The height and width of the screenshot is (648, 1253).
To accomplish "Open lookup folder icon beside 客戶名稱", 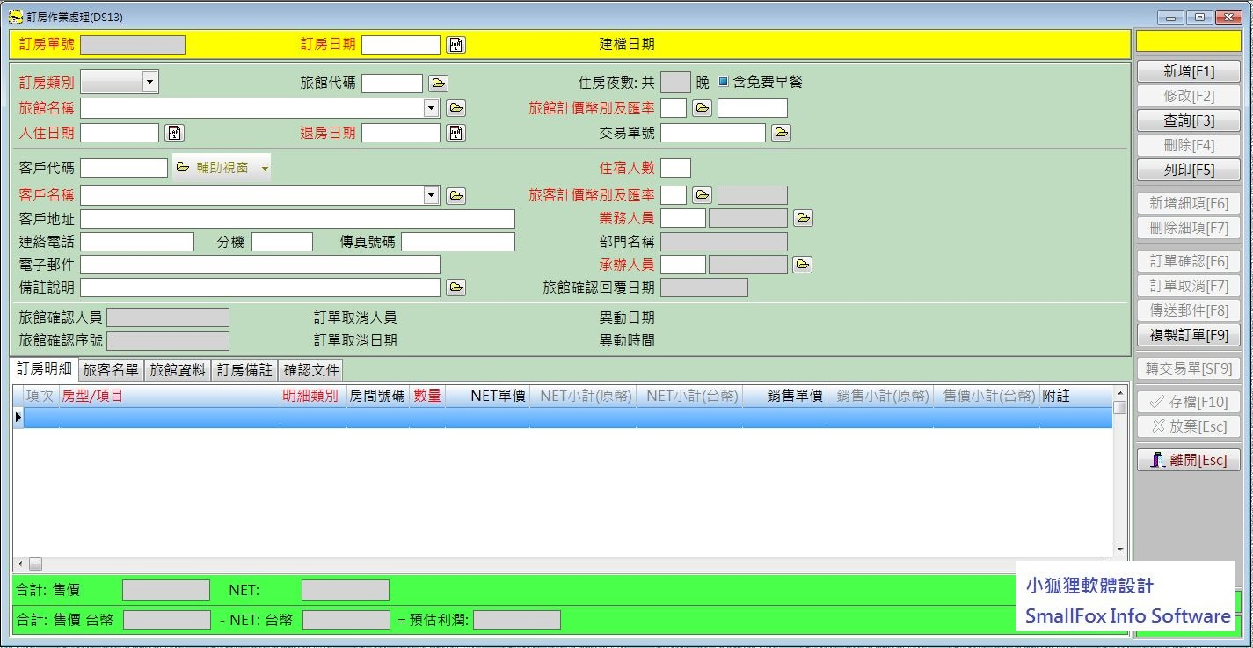I will (455, 195).
